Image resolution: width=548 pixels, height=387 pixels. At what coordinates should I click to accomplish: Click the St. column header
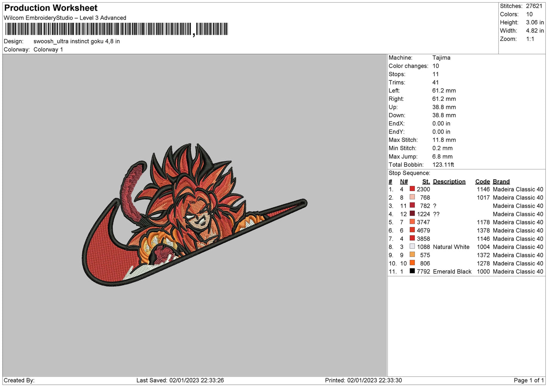coord(426,182)
